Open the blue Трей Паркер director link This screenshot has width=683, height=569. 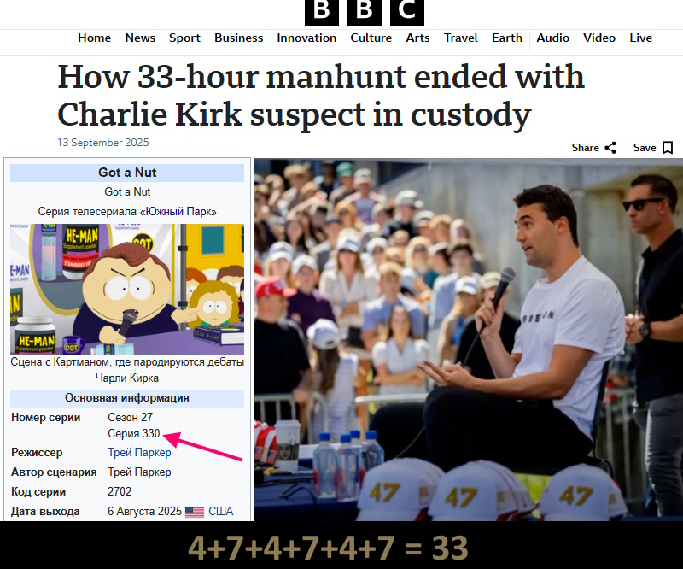point(139,453)
